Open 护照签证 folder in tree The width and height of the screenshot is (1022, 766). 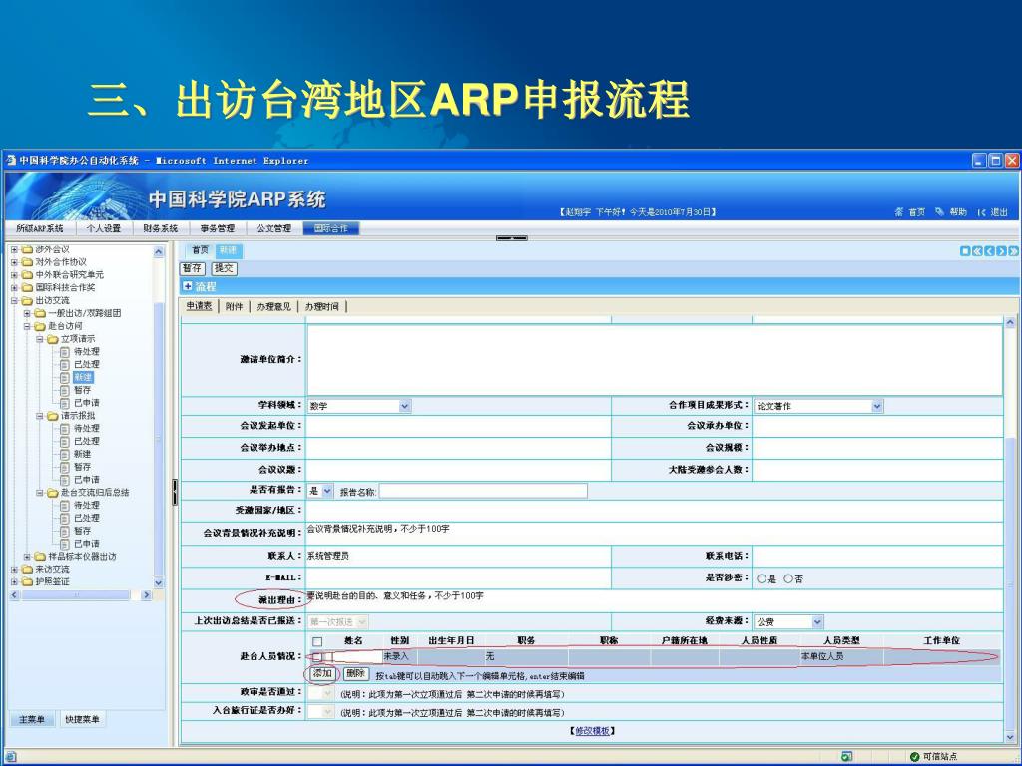[52, 581]
